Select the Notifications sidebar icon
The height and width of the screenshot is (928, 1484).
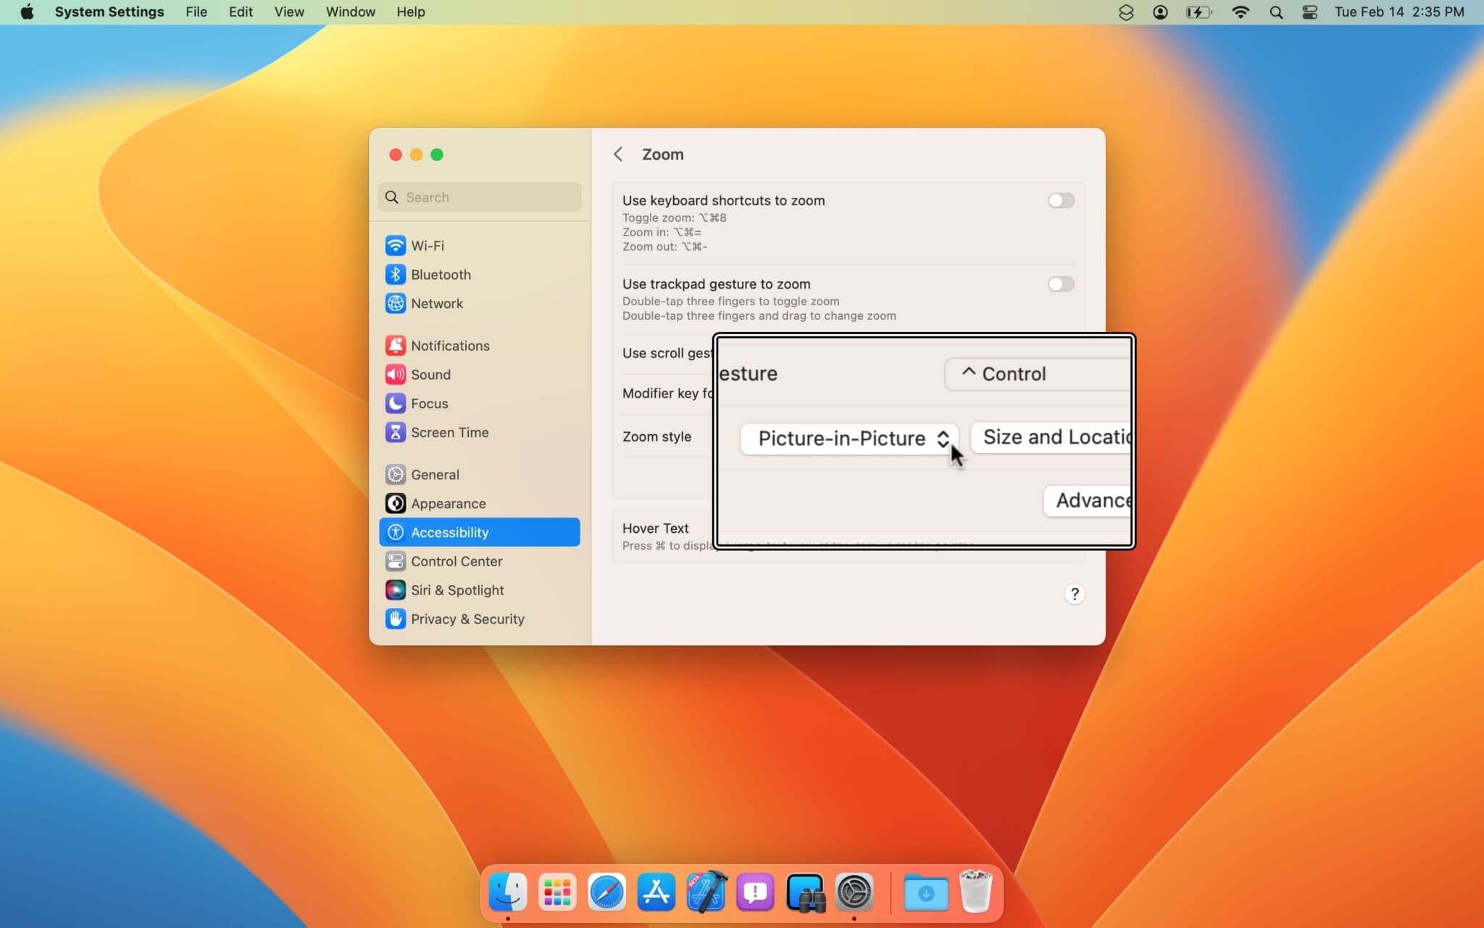395,346
